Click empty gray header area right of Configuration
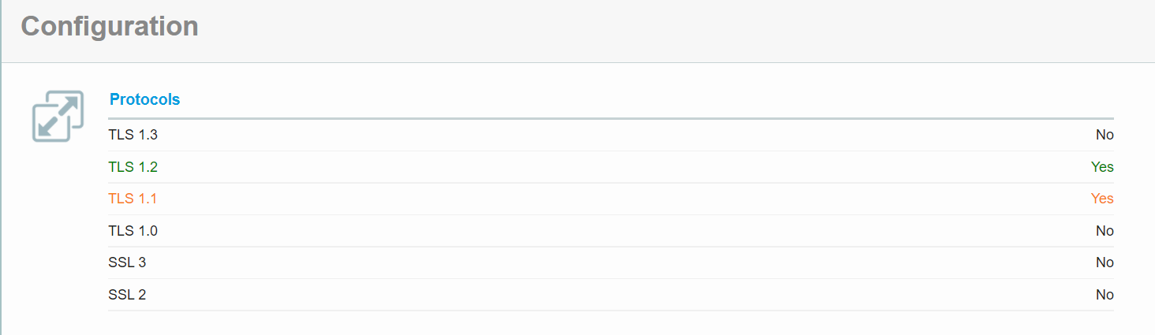 coord(671,30)
